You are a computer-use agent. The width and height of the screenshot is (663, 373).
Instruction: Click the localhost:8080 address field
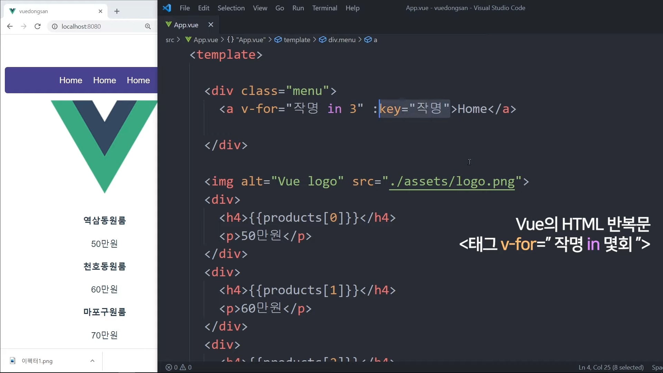click(100, 26)
